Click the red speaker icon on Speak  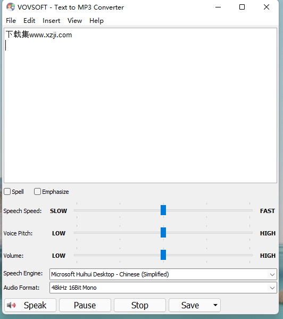pos(11,305)
